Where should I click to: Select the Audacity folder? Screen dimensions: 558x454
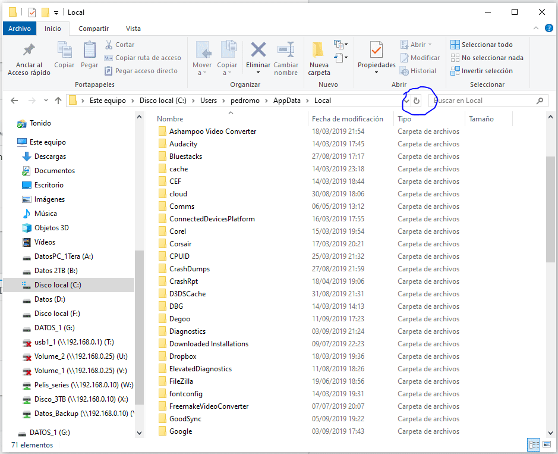click(183, 144)
